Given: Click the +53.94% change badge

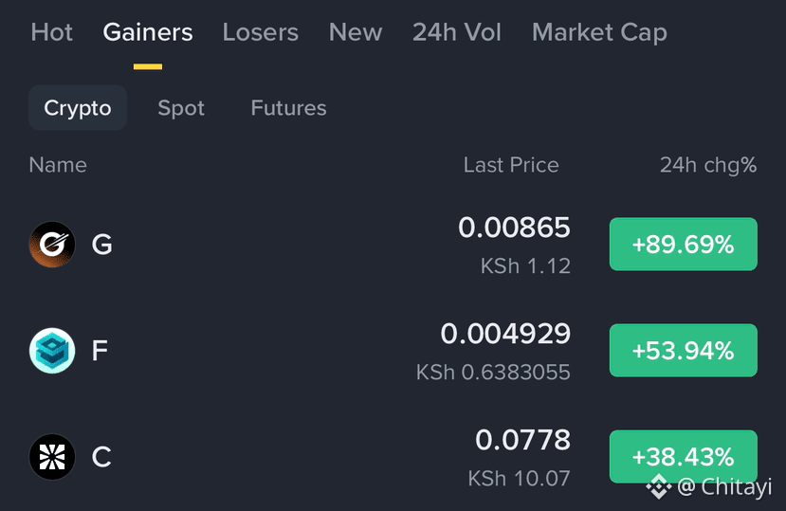Looking at the screenshot, I should point(684,351).
